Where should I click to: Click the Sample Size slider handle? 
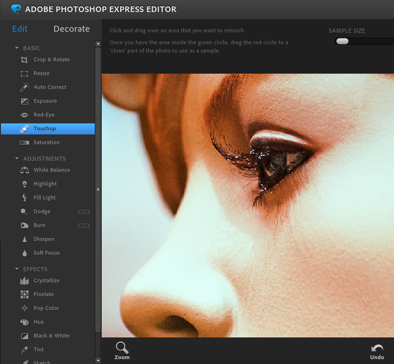[x=342, y=41]
